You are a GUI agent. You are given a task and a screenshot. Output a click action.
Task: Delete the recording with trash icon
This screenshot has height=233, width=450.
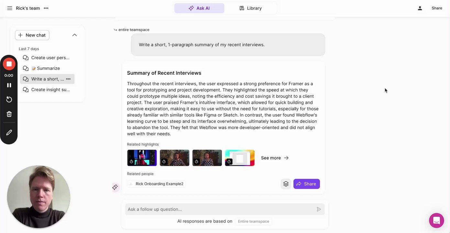9,114
